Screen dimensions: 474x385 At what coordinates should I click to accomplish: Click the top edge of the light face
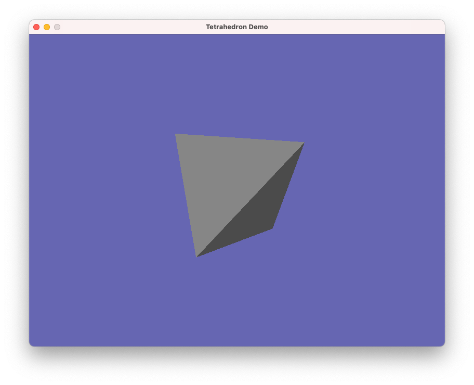pyautogui.click(x=240, y=138)
